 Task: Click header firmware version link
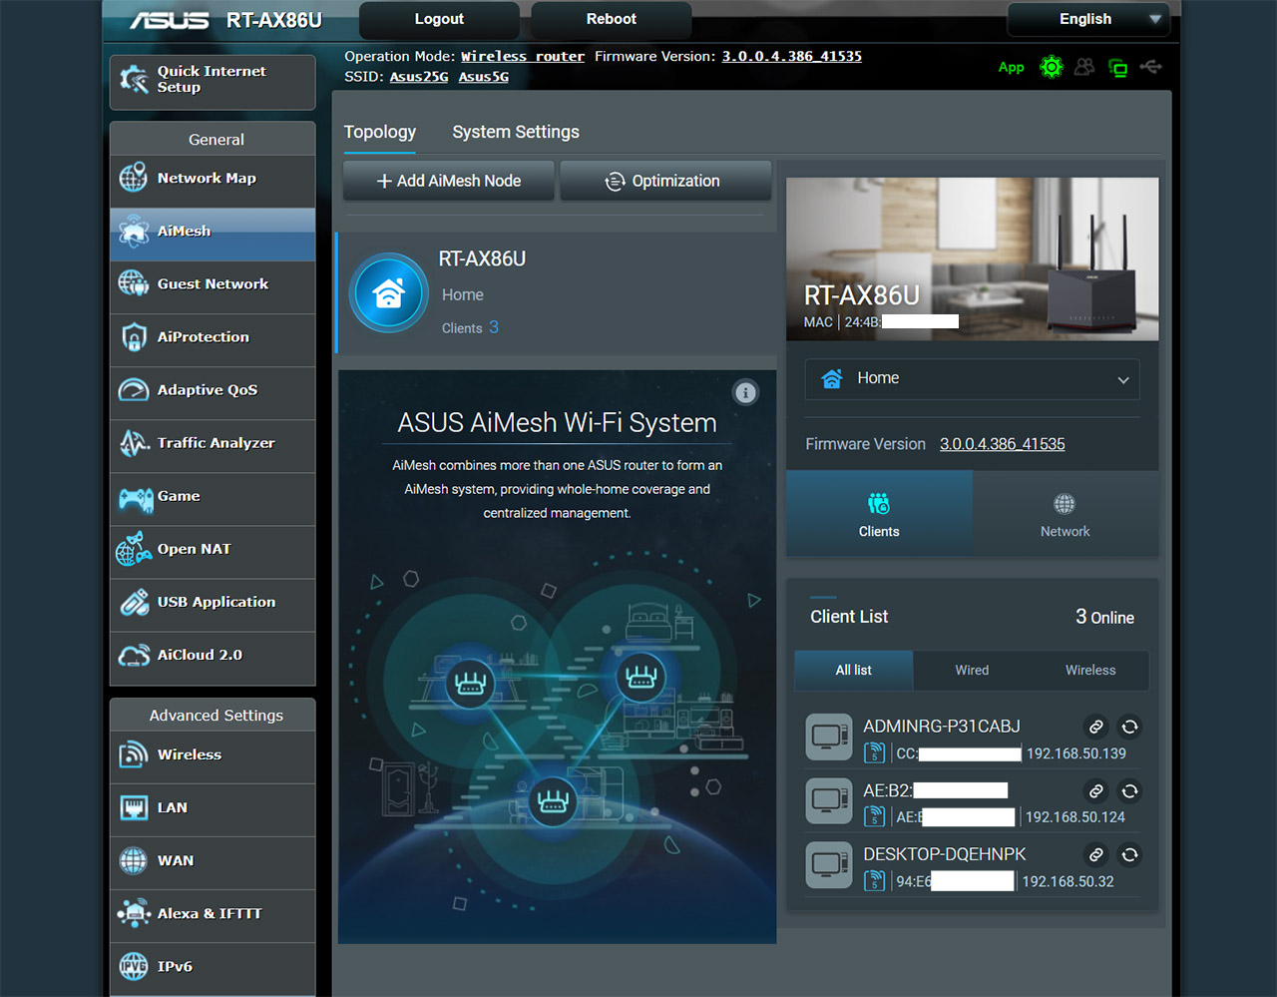pyautogui.click(x=792, y=57)
